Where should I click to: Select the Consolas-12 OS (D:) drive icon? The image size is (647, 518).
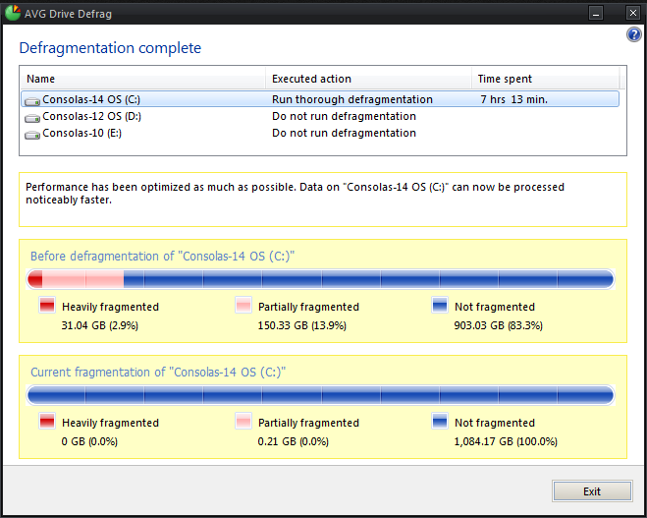[32, 118]
